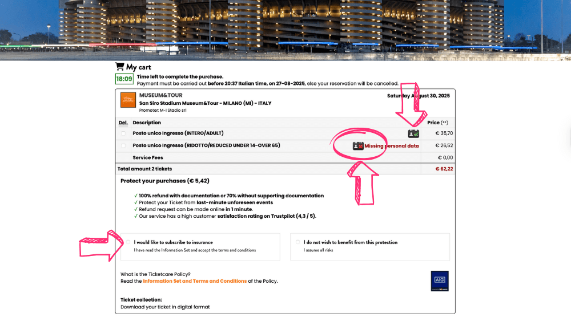Viewport: 571px width, 321px height.
Task: Click 'Promoter: M-I Stadio srl' text
Action: (x=162, y=110)
